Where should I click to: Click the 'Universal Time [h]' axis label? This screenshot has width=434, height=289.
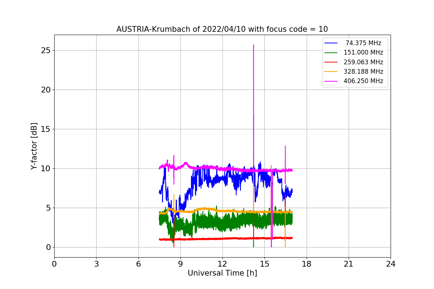pos(222,273)
